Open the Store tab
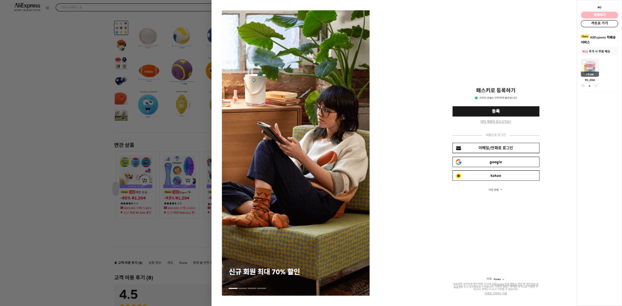Image resolution: width=622 pixels, height=306 pixels. pos(183,263)
